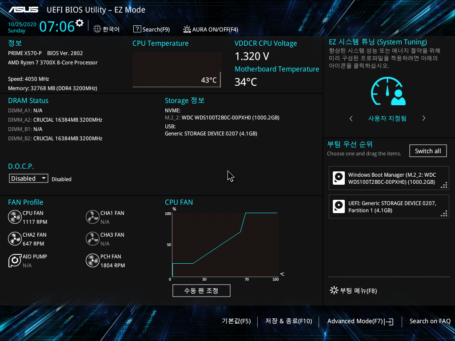455x341 pixels.
Task: Click the 부팅 우선 순위 heading
Action: click(x=350, y=144)
